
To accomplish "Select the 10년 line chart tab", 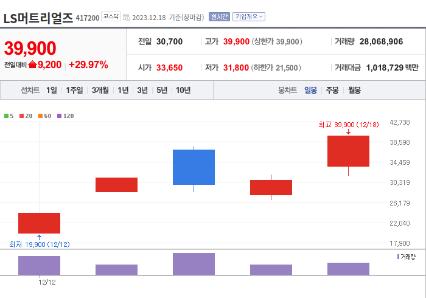I will 183,90.
